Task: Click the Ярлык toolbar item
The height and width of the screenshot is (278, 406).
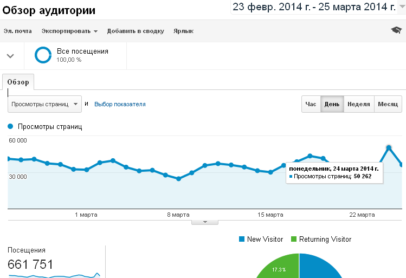Action: pos(183,31)
